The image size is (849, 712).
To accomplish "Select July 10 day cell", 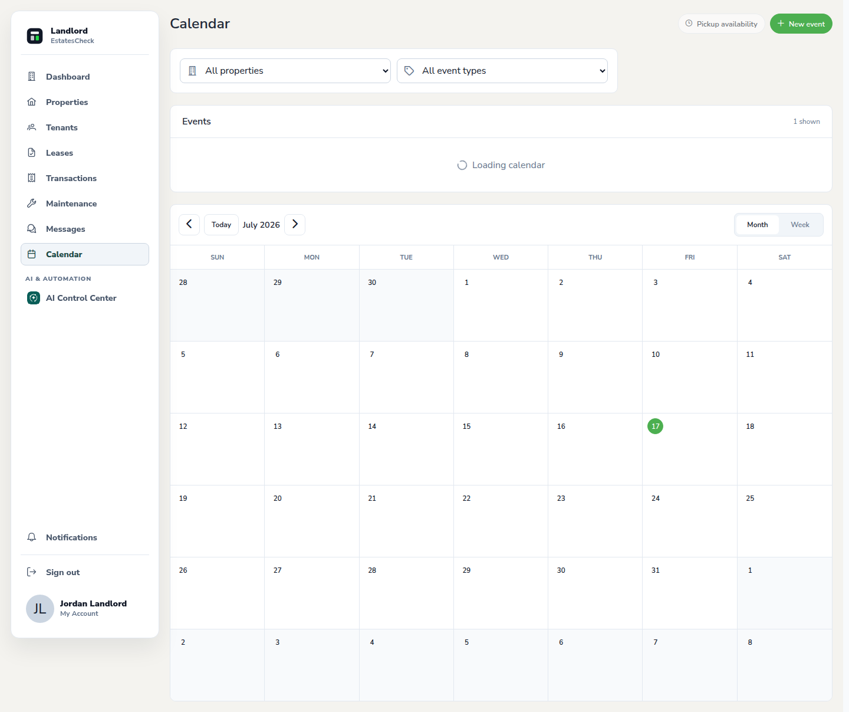I will [690, 378].
